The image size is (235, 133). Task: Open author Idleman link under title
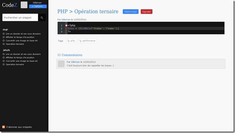(x=66, y=20)
